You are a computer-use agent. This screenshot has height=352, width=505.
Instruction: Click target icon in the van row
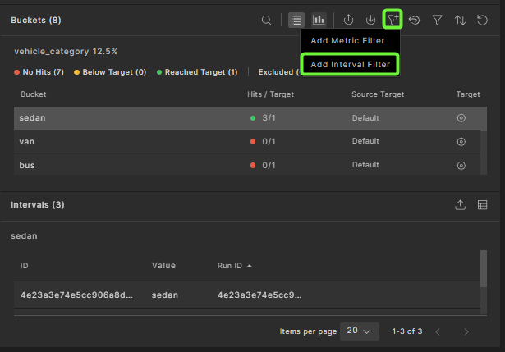[461, 142]
